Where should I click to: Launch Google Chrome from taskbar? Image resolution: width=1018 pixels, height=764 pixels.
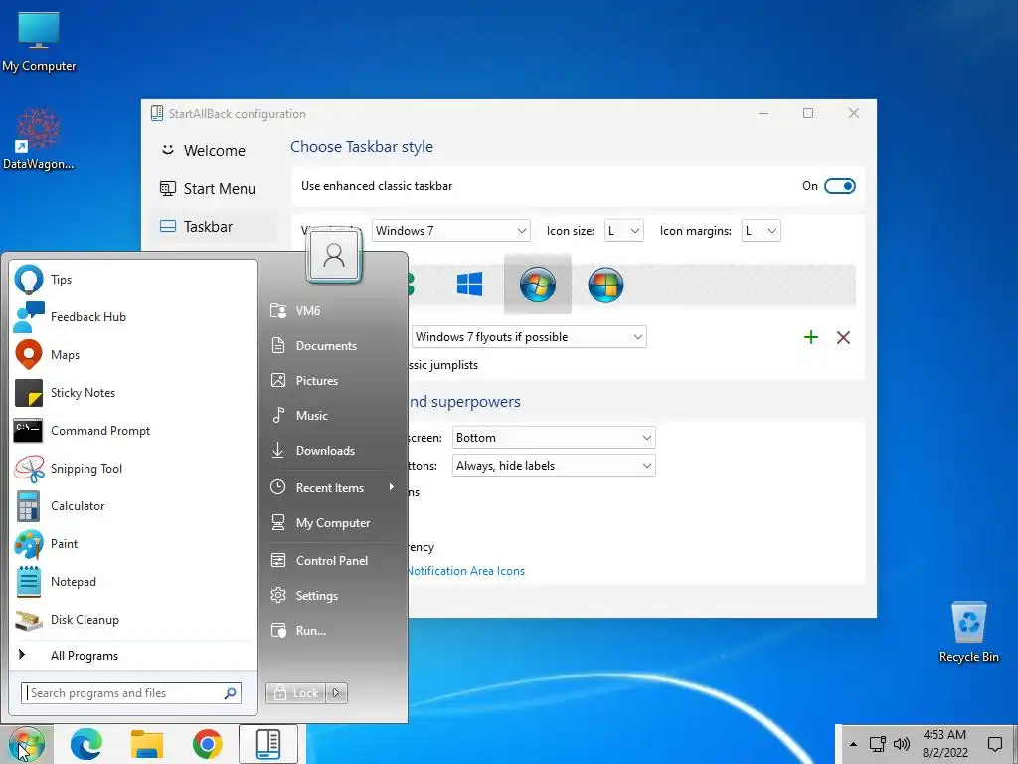point(207,744)
